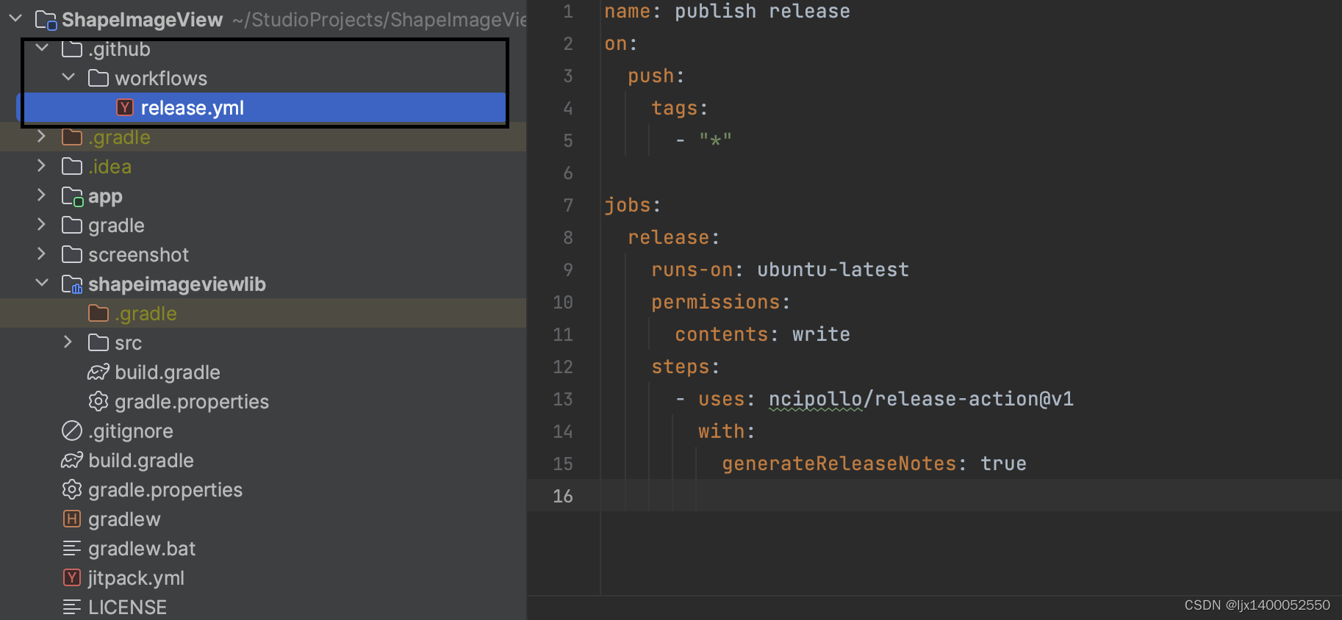Expand the .idea folder
The height and width of the screenshot is (620, 1342).
click(x=42, y=166)
